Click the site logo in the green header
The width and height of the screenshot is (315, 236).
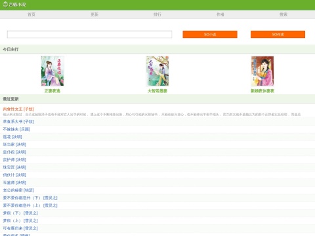coord(14,5)
